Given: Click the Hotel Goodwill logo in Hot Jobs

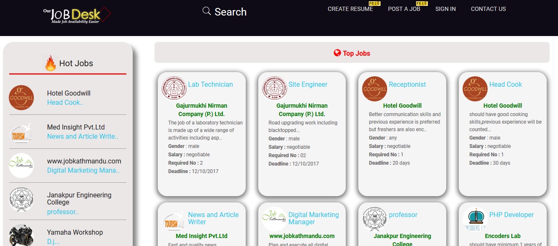Looking at the screenshot, I should coord(21,98).
